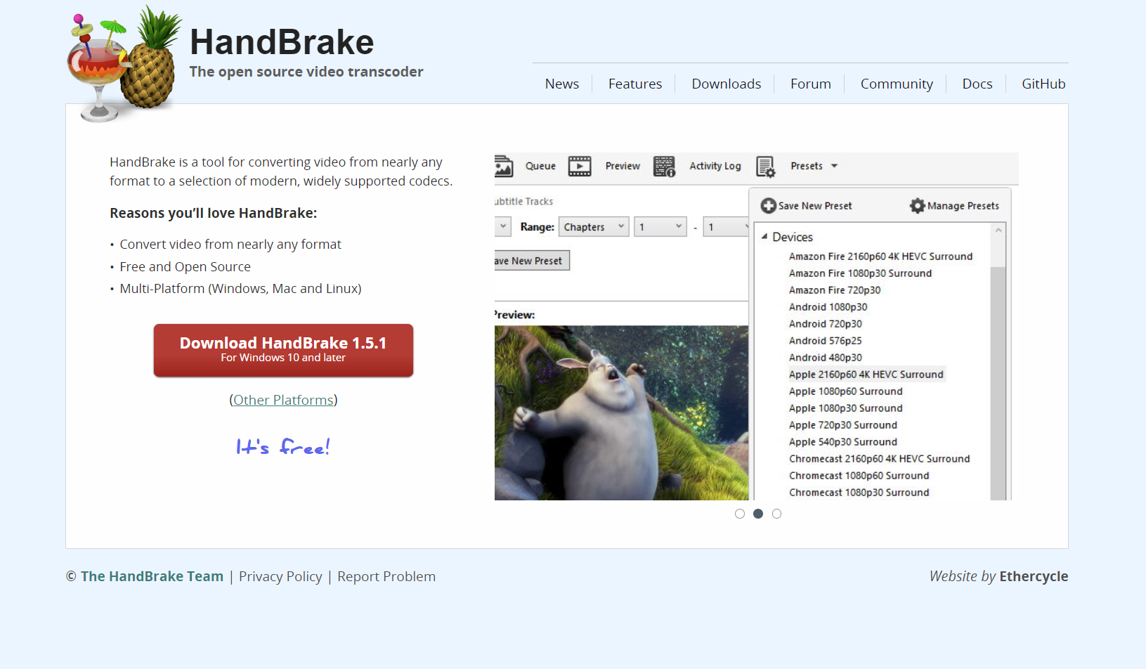Select Apple 1080p60 Surround preset
The width and height of the screenshot is (1146, 669).
coord(846,391)
